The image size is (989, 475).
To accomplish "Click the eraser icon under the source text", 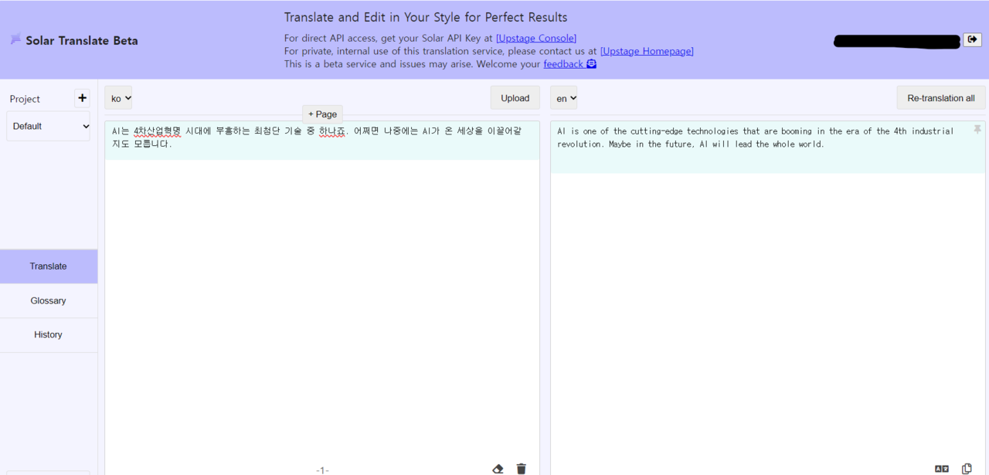I will pyautogui.click(x=498, y=469).
